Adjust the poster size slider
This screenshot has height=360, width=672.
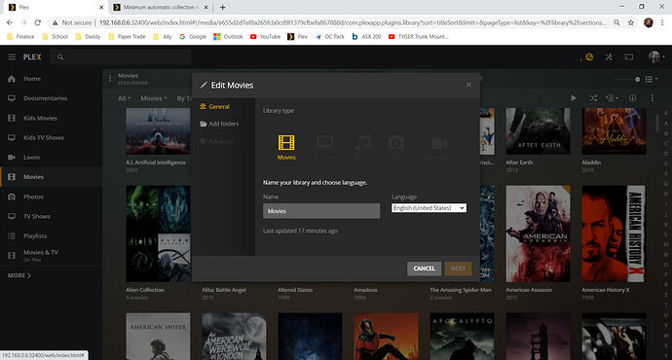(x=626, y=79)
